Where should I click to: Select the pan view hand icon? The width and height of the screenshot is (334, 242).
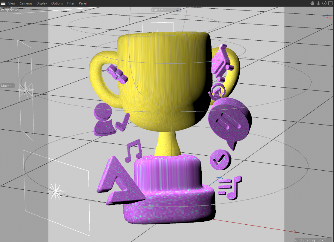point(312,3)
